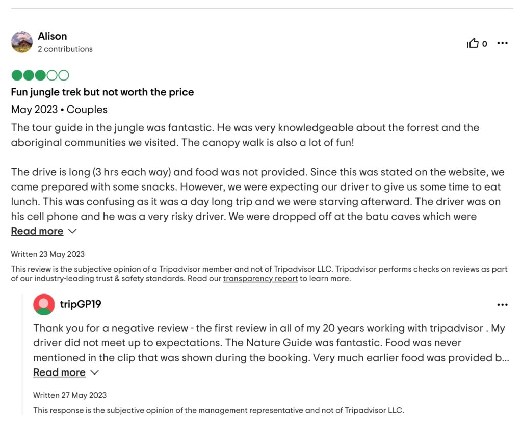Viewport: 522px width, 427px height.
Task: Expand tripGP19's response with Read more
Action: 59,372
